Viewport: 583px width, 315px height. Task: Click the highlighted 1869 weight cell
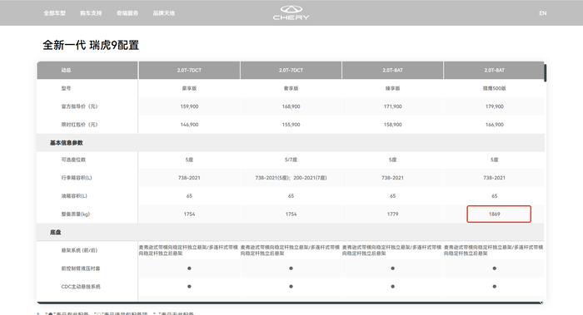pos(499,214)
